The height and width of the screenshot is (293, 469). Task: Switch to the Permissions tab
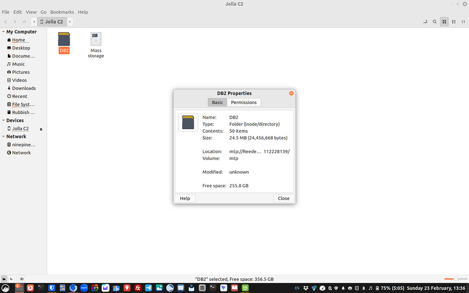pyautogui.click(x=244, y=102)
